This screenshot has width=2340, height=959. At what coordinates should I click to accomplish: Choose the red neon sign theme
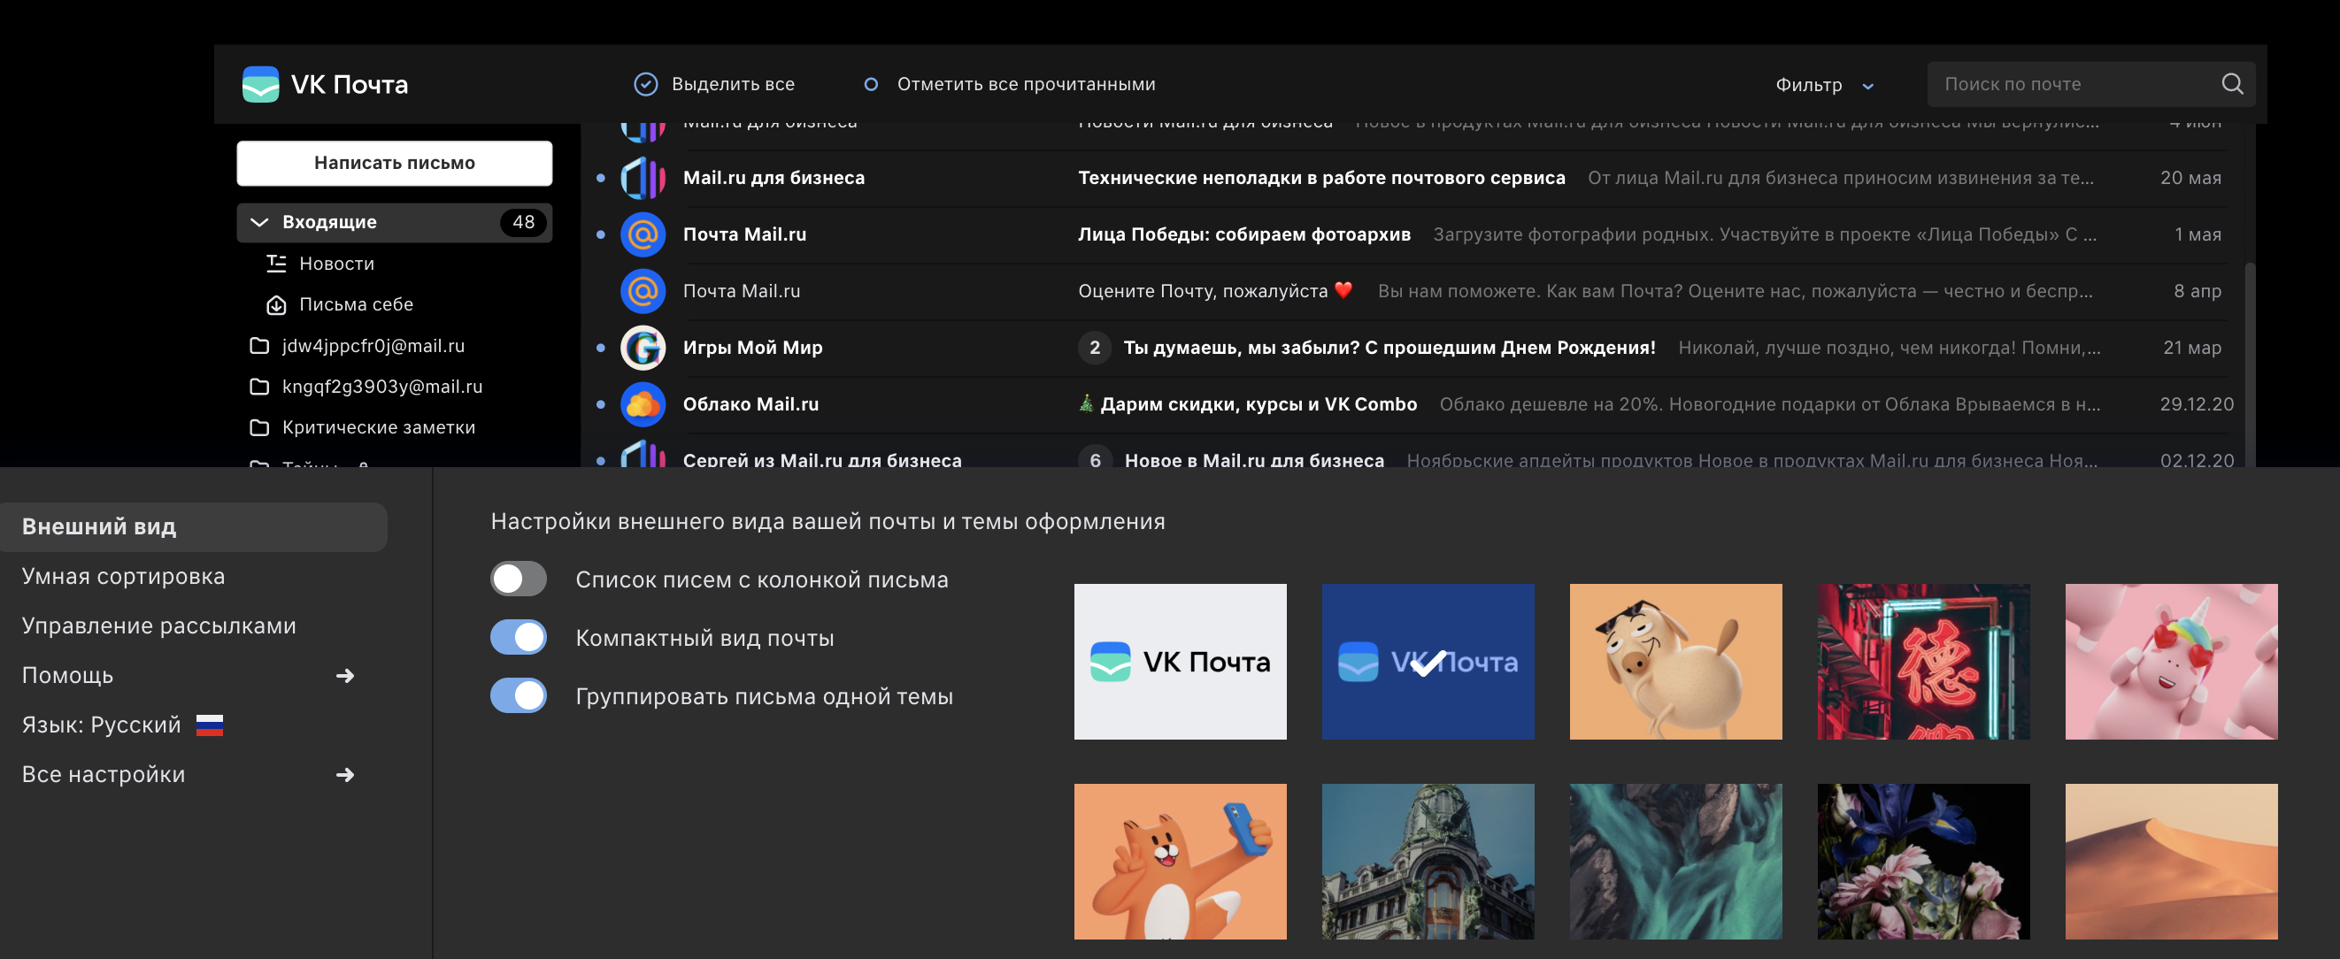(x=1924, y=661)
